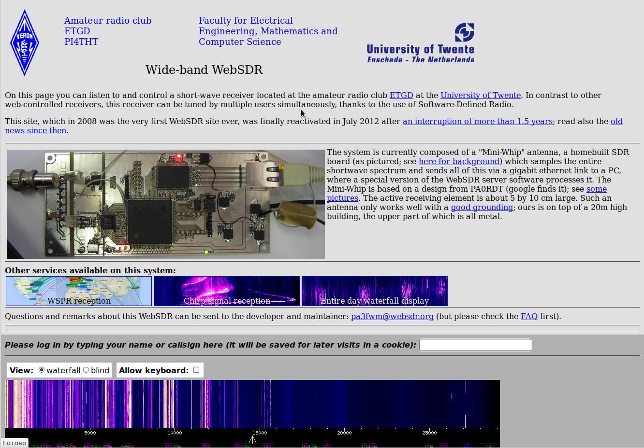Open the ETGD link in the intro paragraph
Viewport: 644px width, 448px height.
point(401,95)
